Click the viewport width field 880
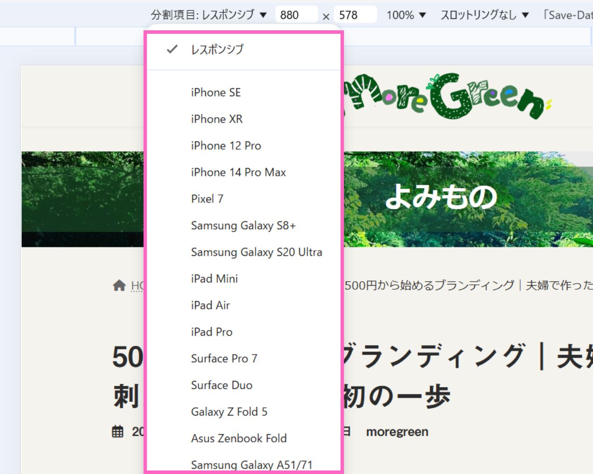 click(x=296, y=15)
